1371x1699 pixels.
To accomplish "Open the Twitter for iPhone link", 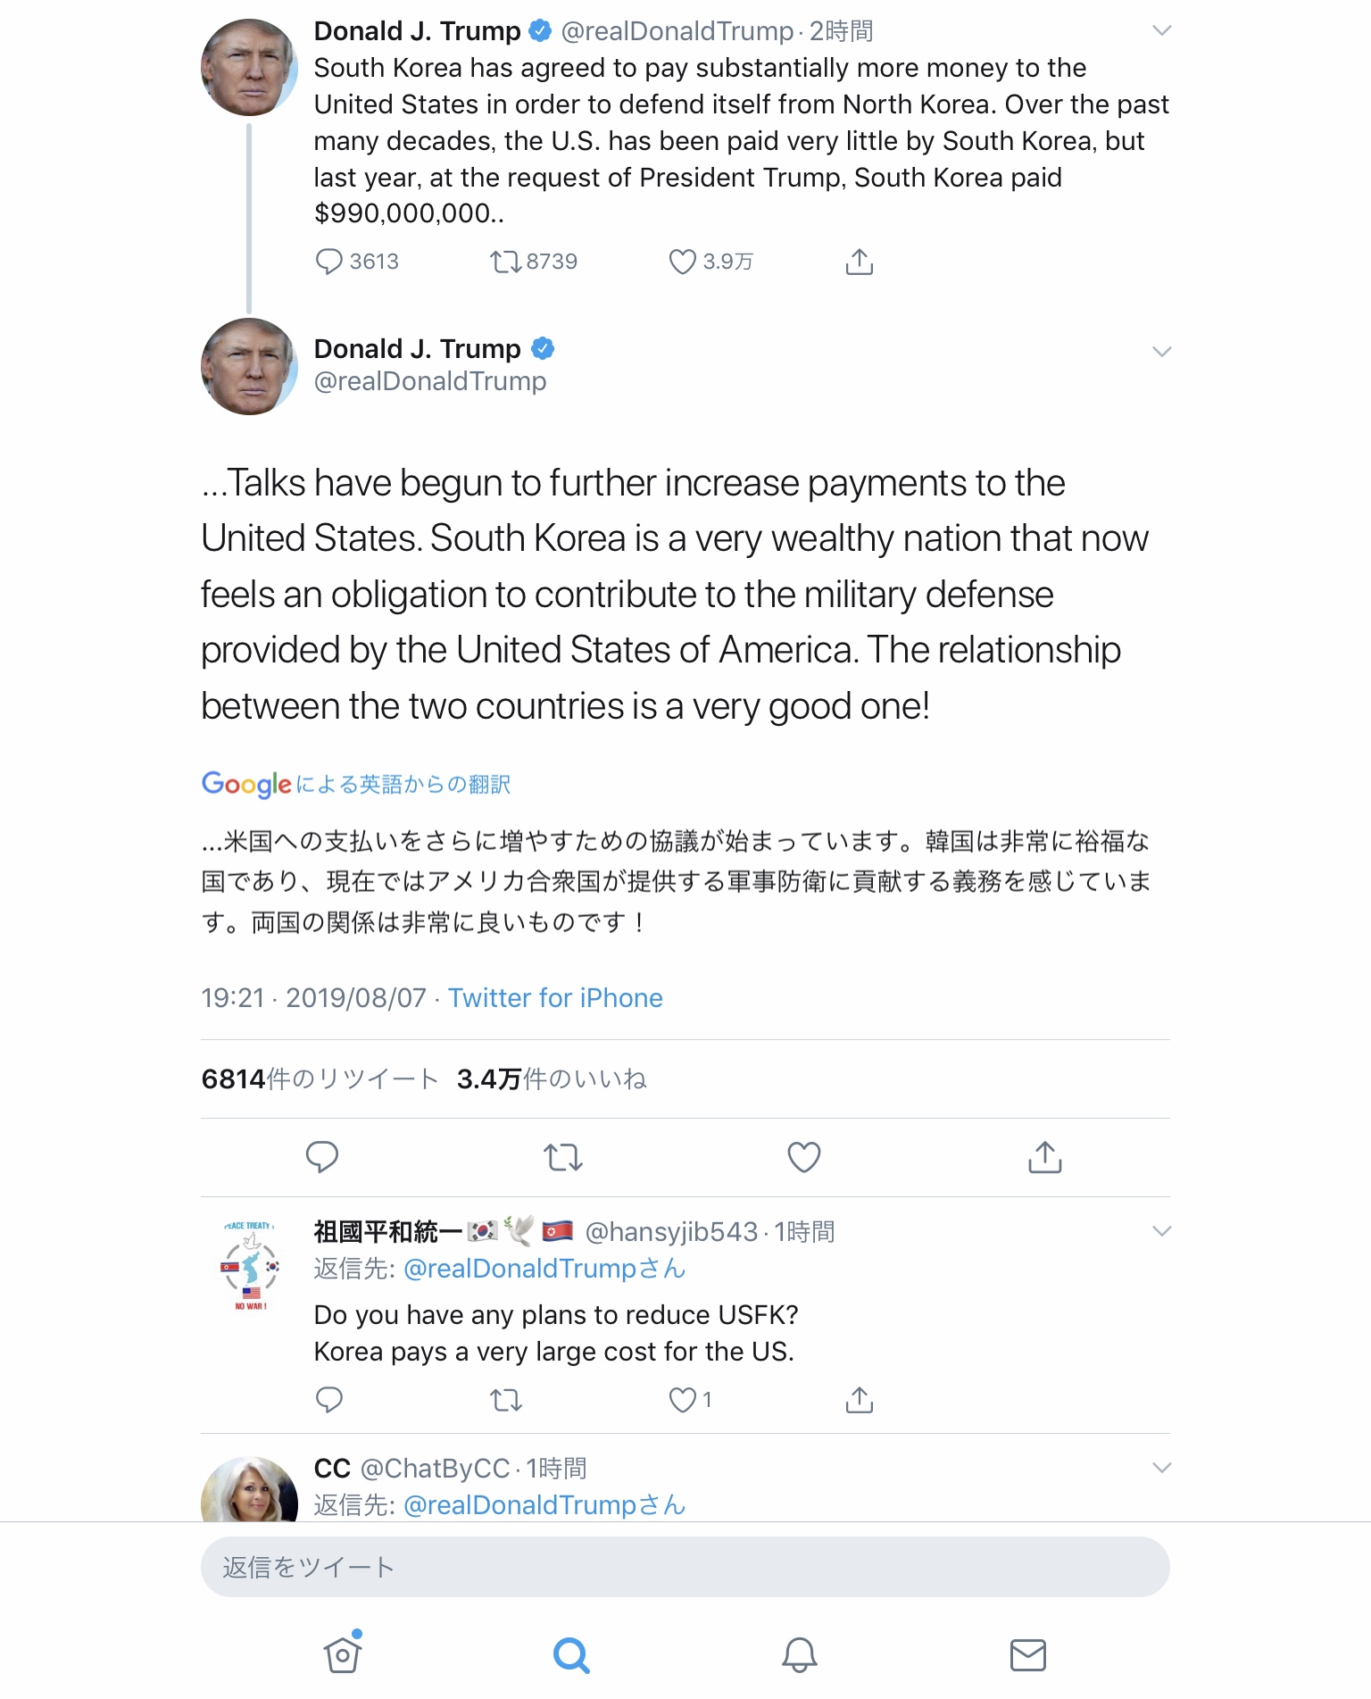I will point(555,997).
